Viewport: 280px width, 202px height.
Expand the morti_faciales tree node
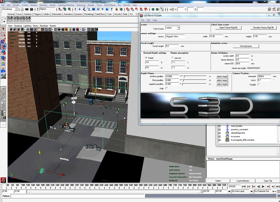pyautogui.click(x=220, y=126)
